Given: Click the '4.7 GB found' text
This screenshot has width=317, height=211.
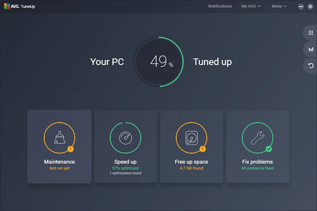Looking at the screenshot, I should [x=192, y=168].
